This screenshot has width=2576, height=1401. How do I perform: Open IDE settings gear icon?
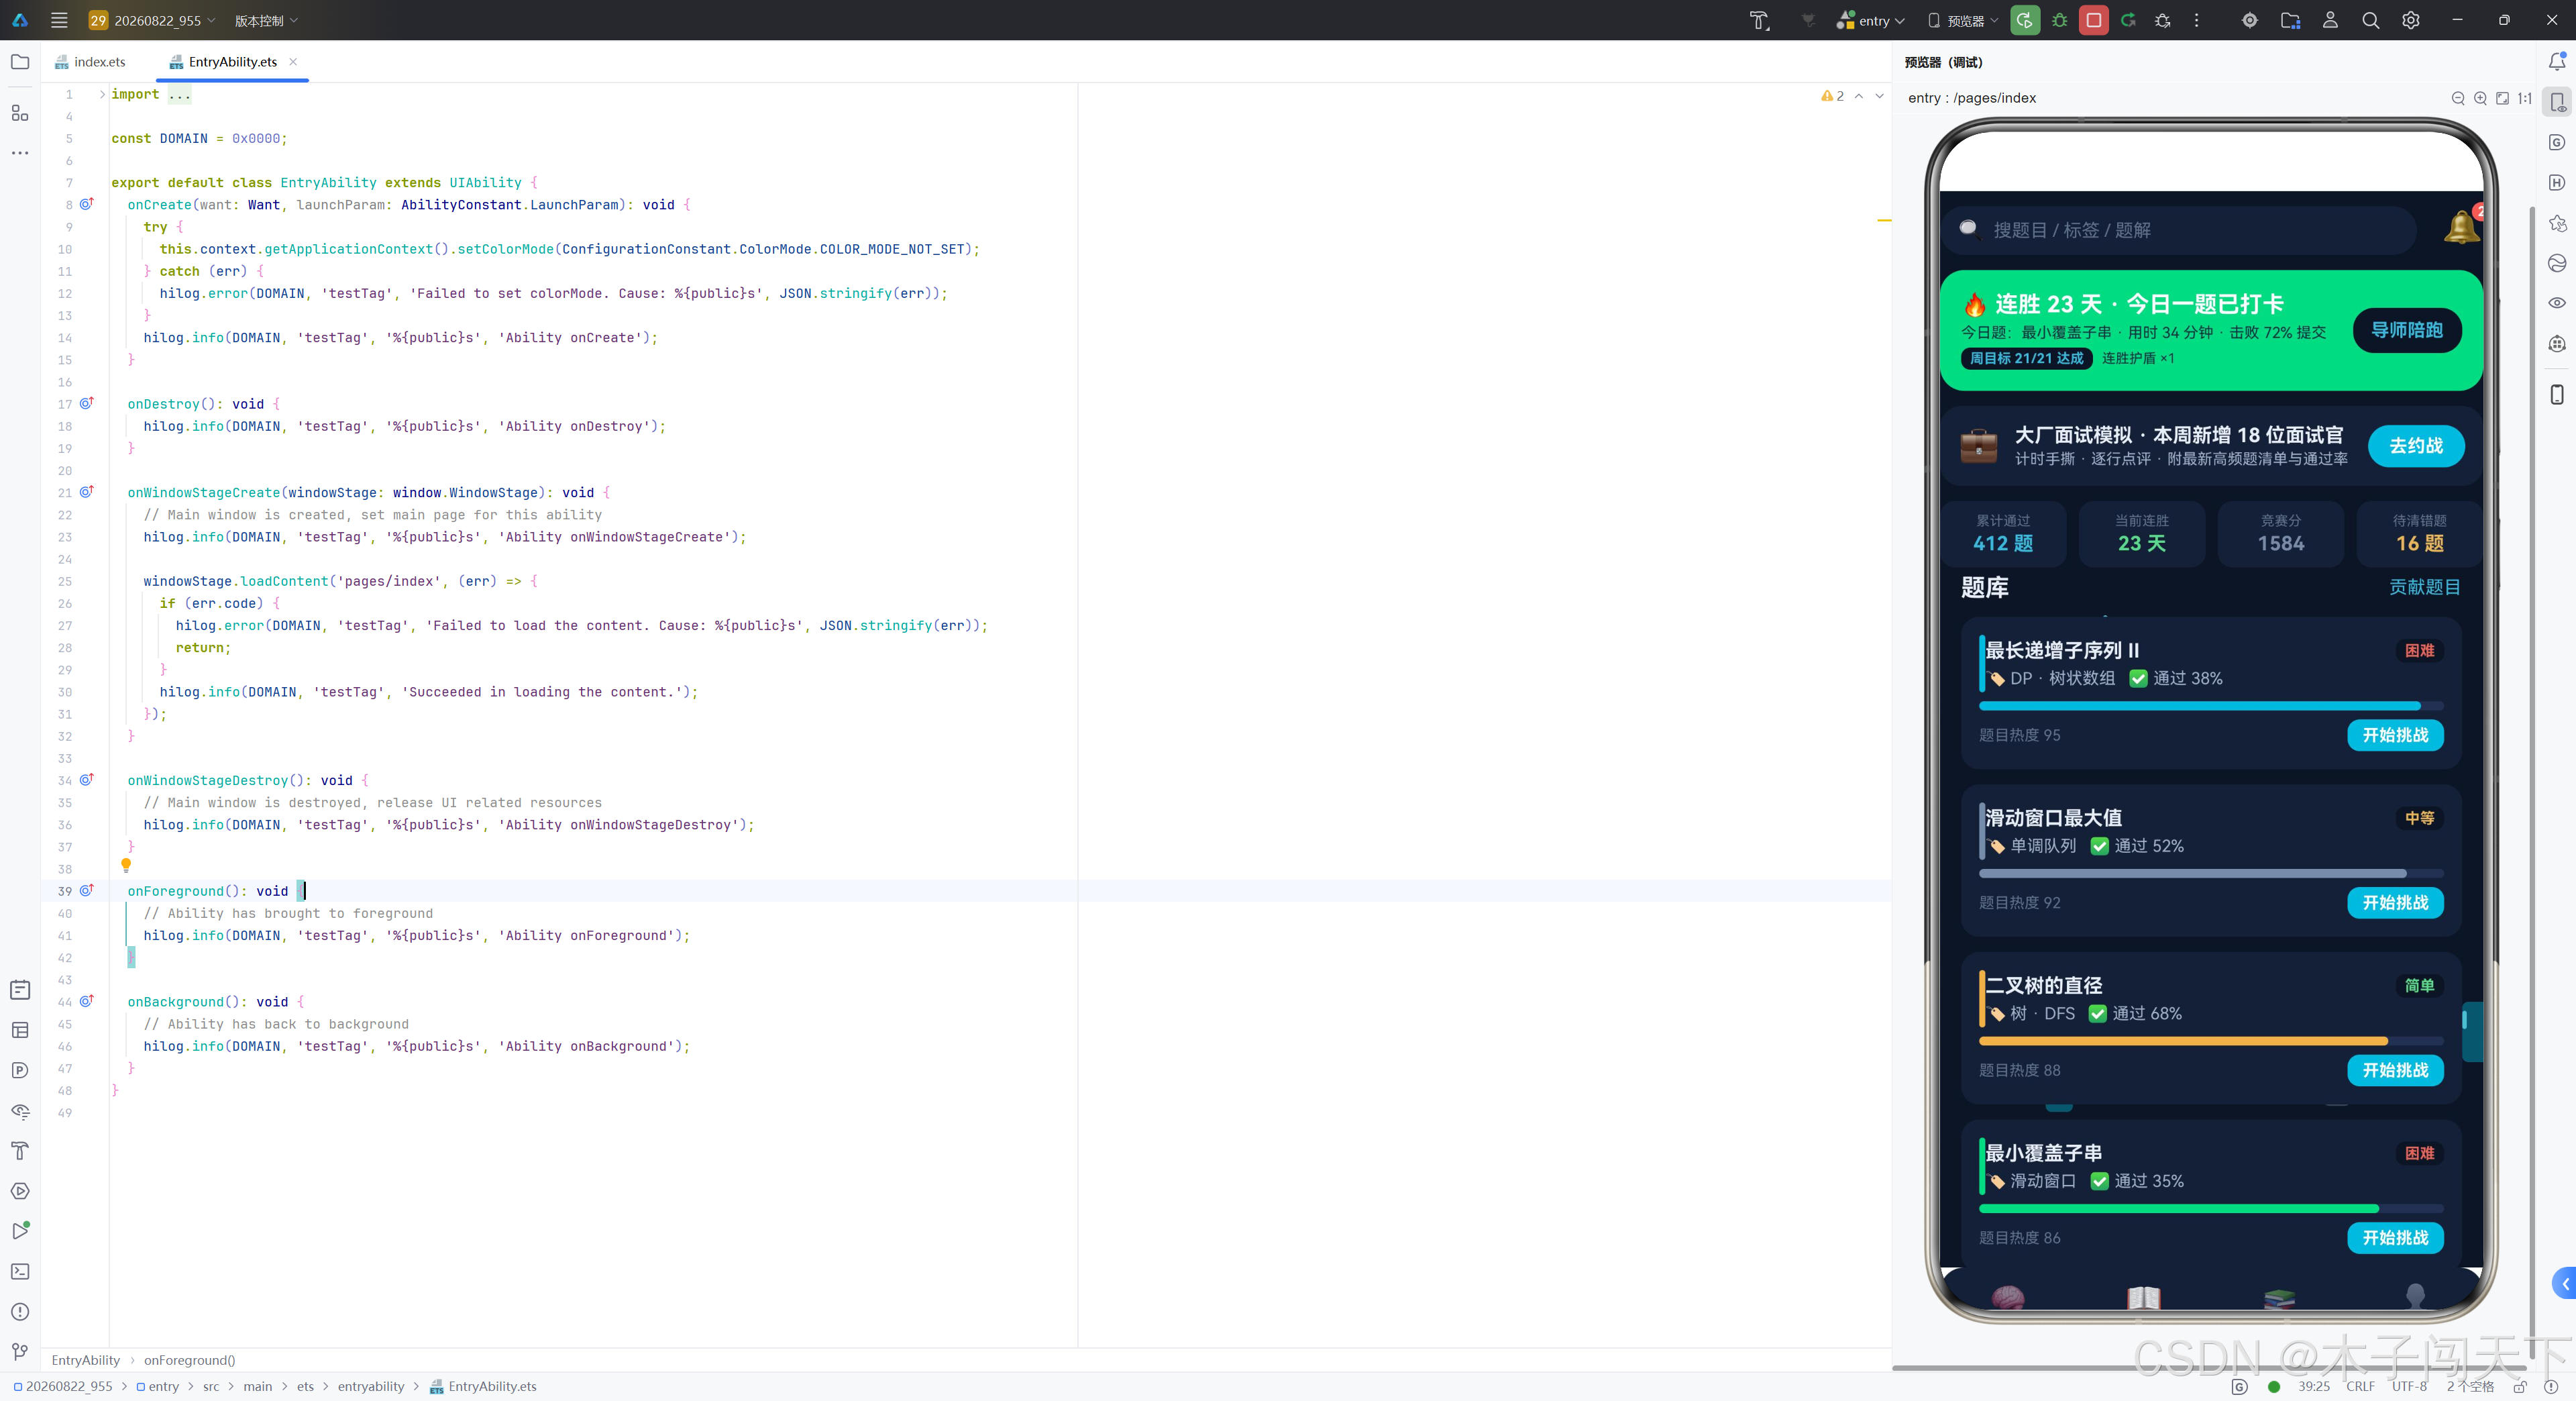point(2411,20)
